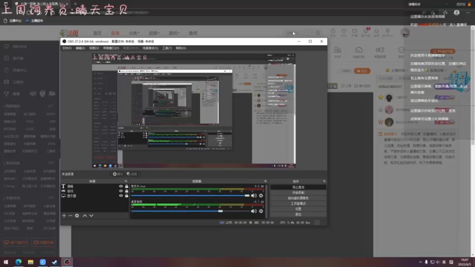Screen dimensions: 475x267
Task: Click 工作室模式 studio mode button
Action: [298, 204]
